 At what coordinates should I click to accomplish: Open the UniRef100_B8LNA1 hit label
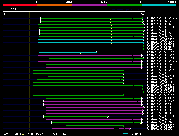coord(160,123)
